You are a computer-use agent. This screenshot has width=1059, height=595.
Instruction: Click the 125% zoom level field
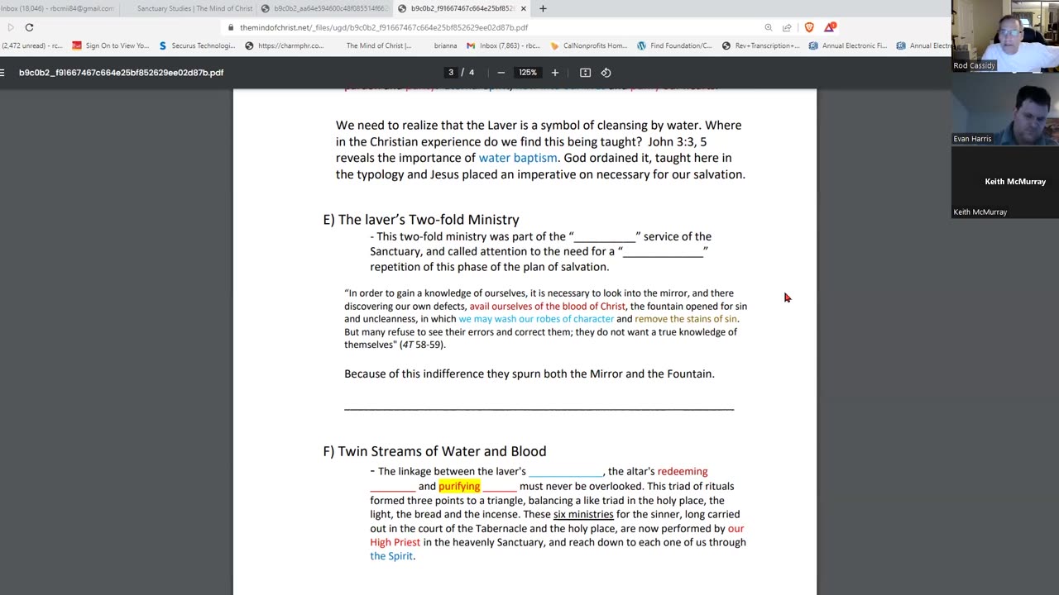pos(528,73)
